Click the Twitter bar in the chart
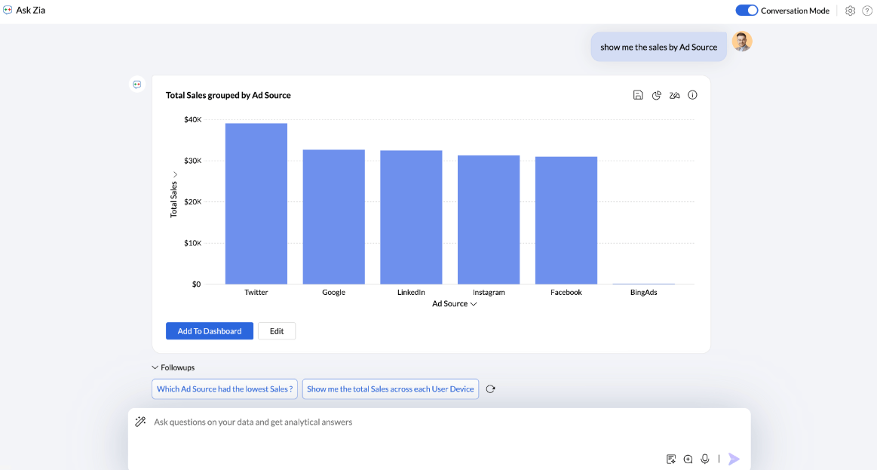 [256, 204]
